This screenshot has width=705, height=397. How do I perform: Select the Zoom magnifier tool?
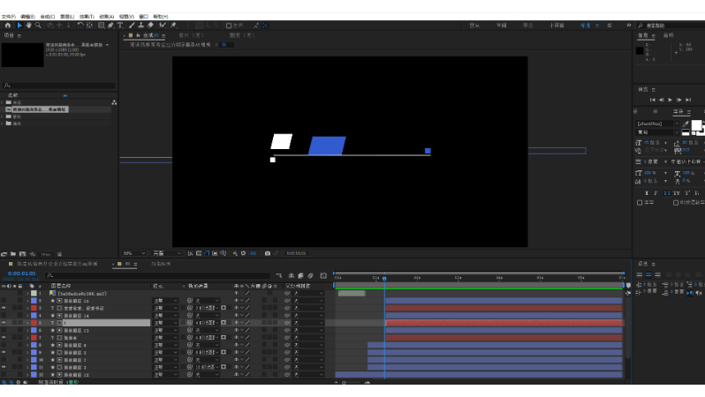point(38,26)
